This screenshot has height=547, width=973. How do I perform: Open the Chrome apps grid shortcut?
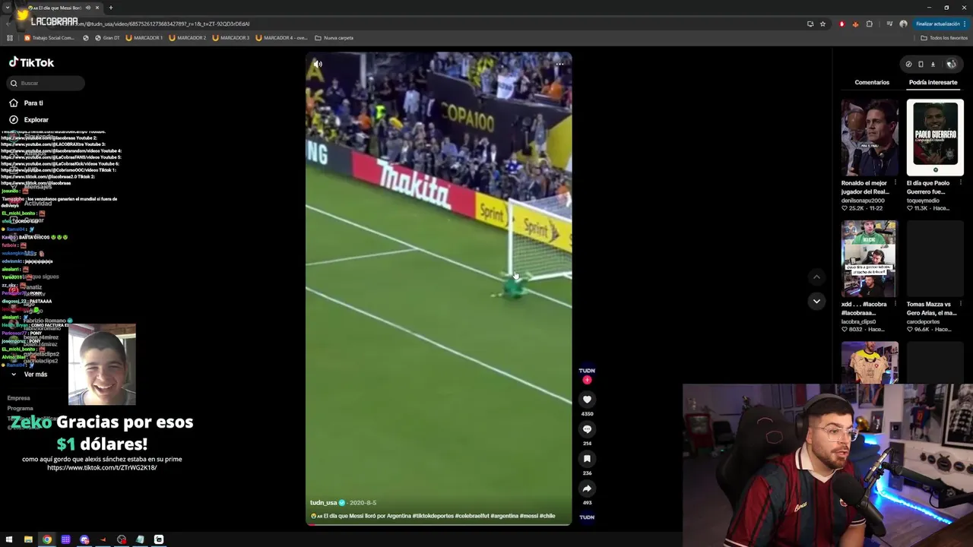[10, 38]
